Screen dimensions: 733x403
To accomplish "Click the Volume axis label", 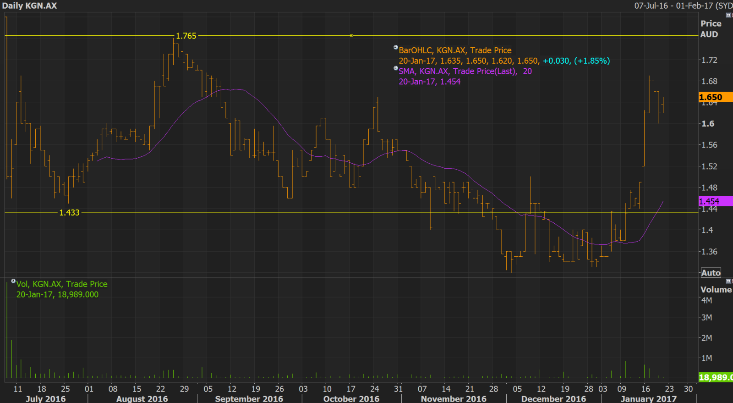I will tap(716, 290).
